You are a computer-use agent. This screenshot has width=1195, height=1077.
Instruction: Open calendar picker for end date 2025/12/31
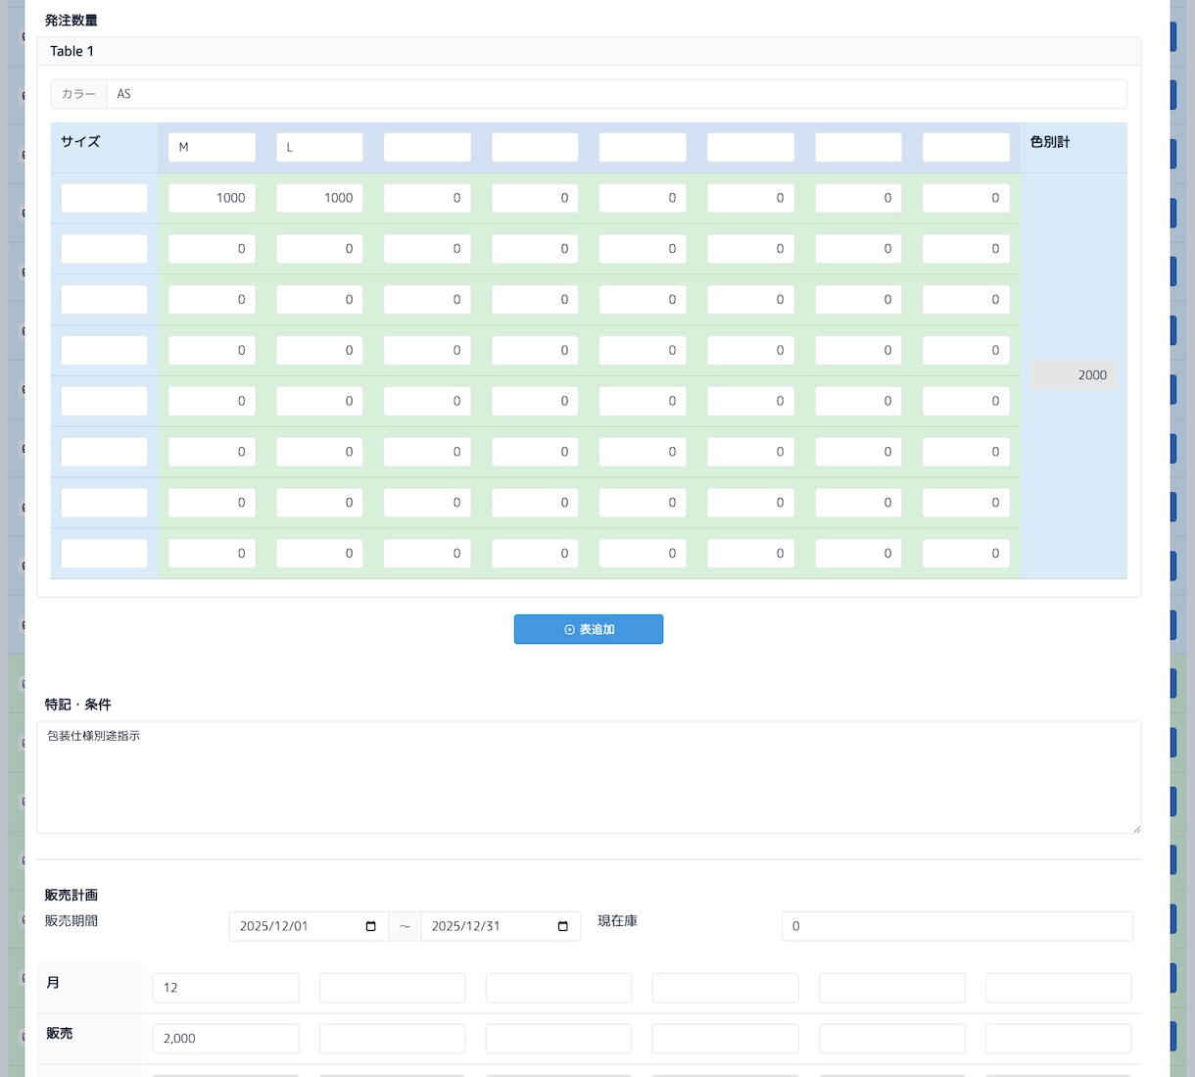pos(562,926)
